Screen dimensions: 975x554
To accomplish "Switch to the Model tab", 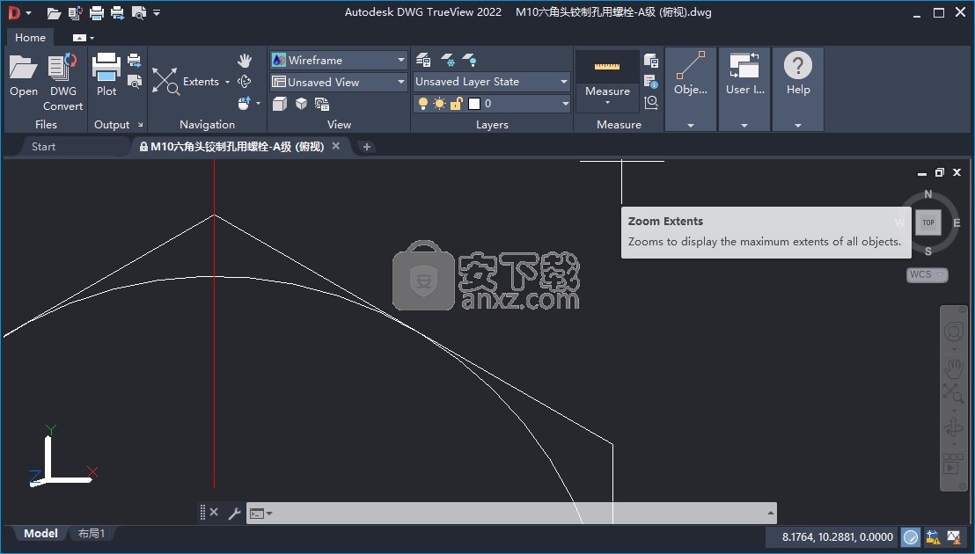I will click(x=40, y=534).
